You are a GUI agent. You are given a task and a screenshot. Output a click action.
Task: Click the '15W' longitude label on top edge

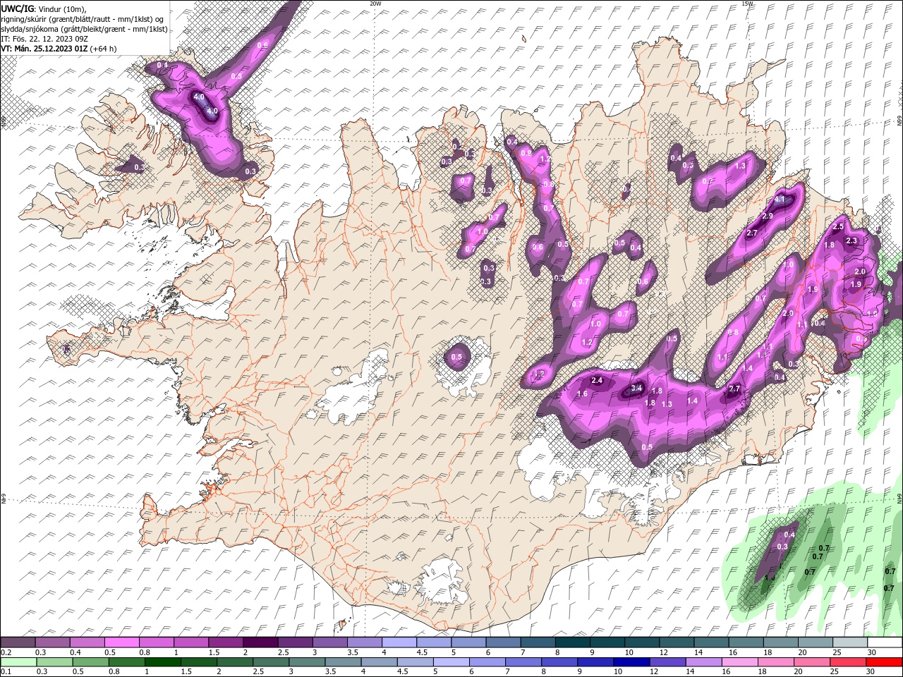[x=747, y=4]
